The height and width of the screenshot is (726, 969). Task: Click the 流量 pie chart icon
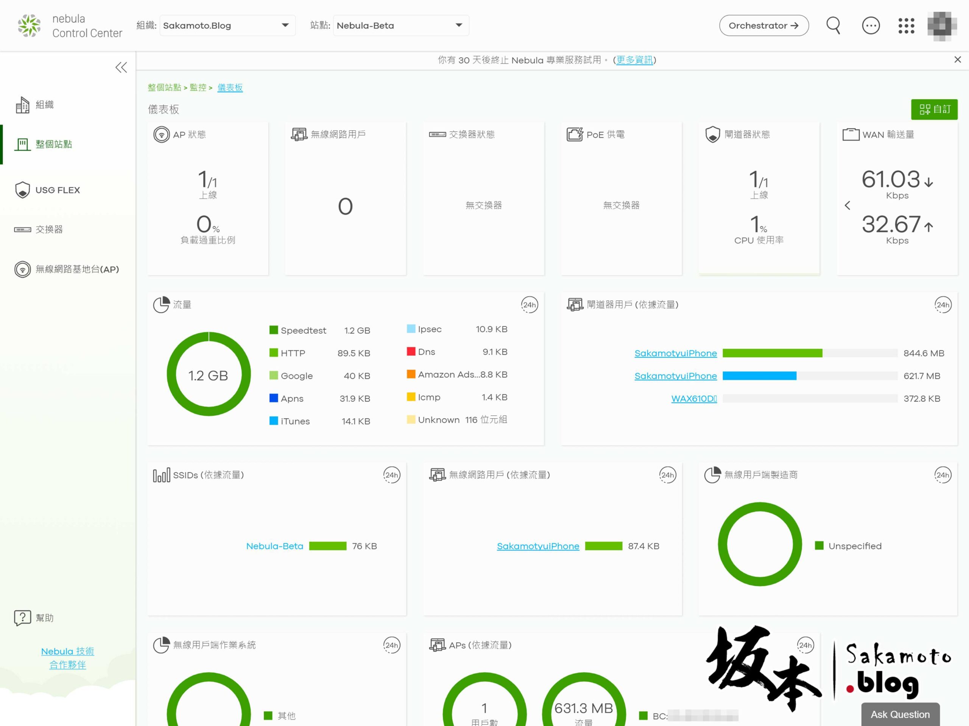[x=161, y=304]
